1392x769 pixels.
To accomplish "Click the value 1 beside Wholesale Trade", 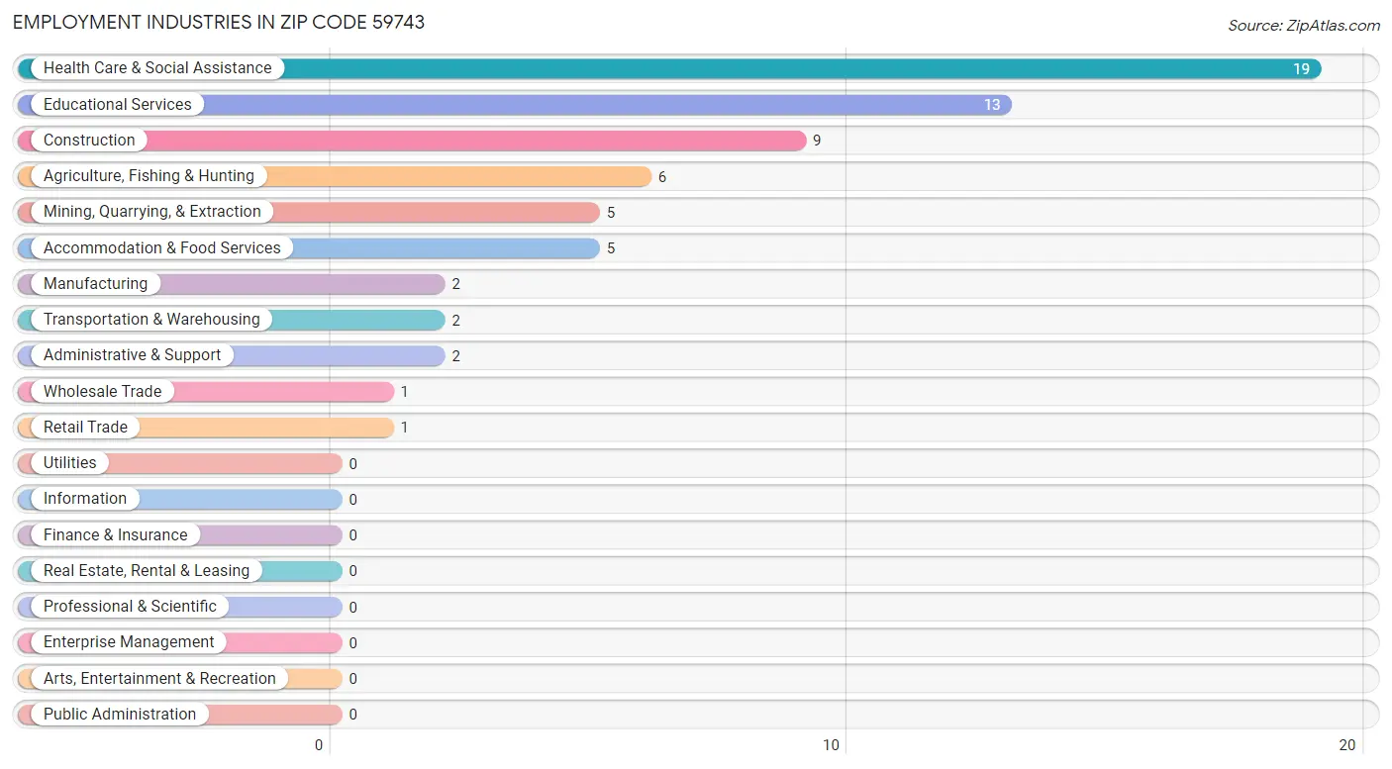I will click(x=404, y=392).
